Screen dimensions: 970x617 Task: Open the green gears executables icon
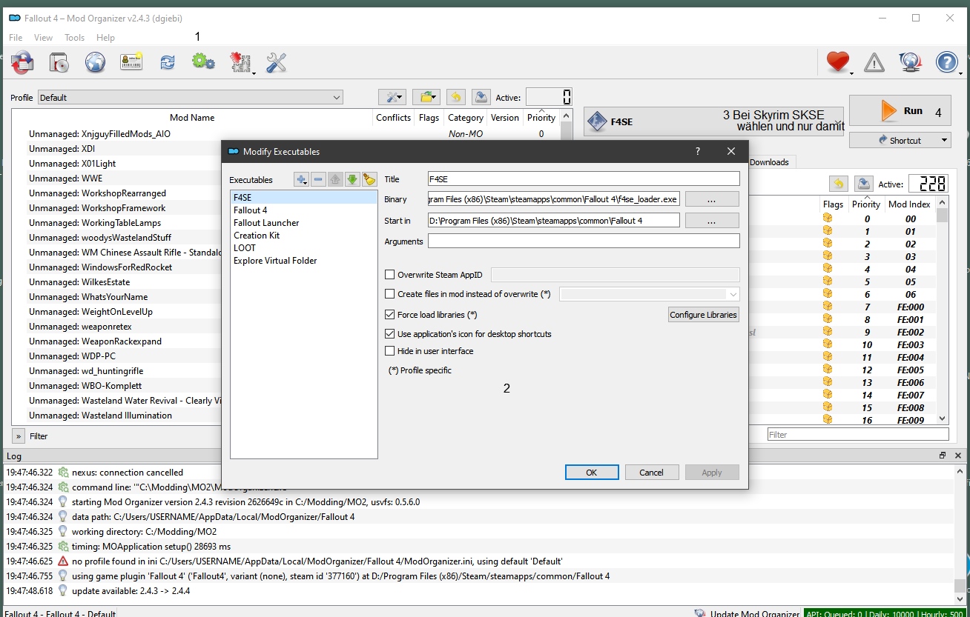203,62
